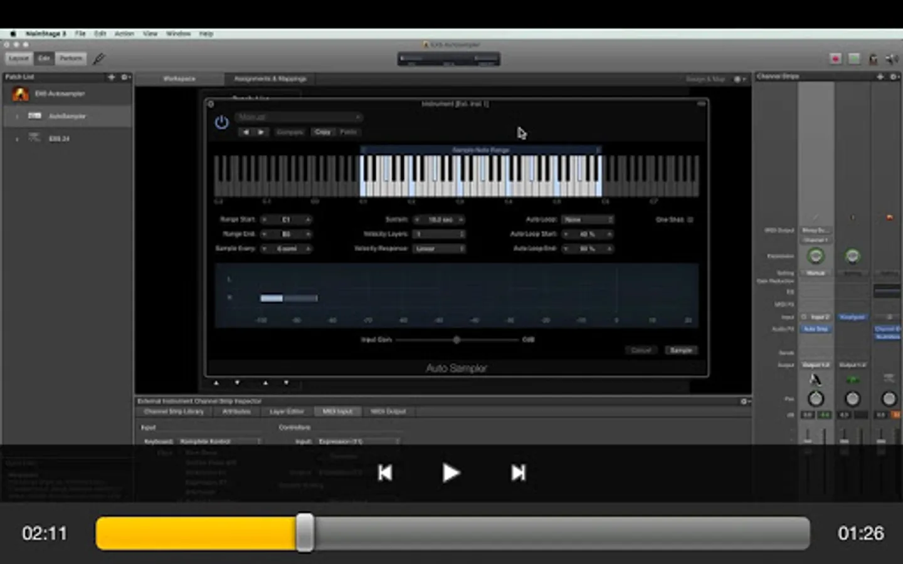The height and width of the screenshot is (564, 903).
Task: Select the EXS Autosampler concert icon
Action: click(x=21, y=94)
